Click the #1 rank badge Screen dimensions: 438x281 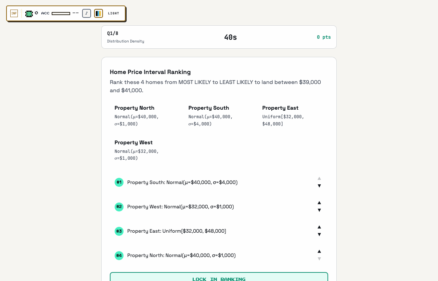pyautogui.click(x=119, y=182)
